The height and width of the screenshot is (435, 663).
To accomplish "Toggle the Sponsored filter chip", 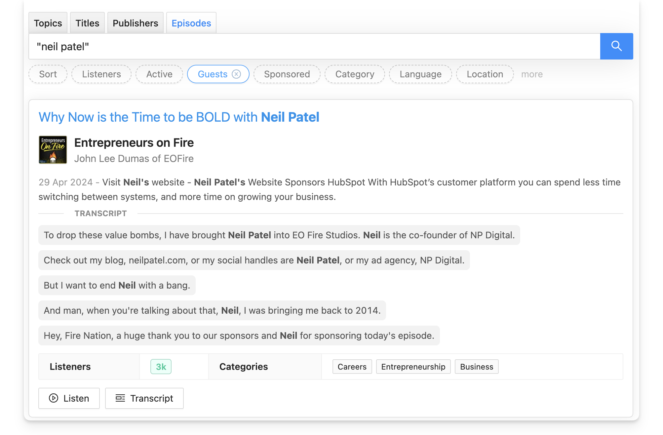I will (286, 74).
